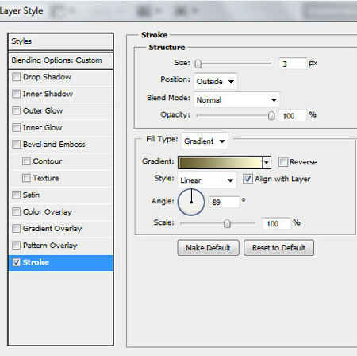Click the gradient preview swatch
Image resolution: width=357 pixels, height=356 pixels.
coord(221,162)
